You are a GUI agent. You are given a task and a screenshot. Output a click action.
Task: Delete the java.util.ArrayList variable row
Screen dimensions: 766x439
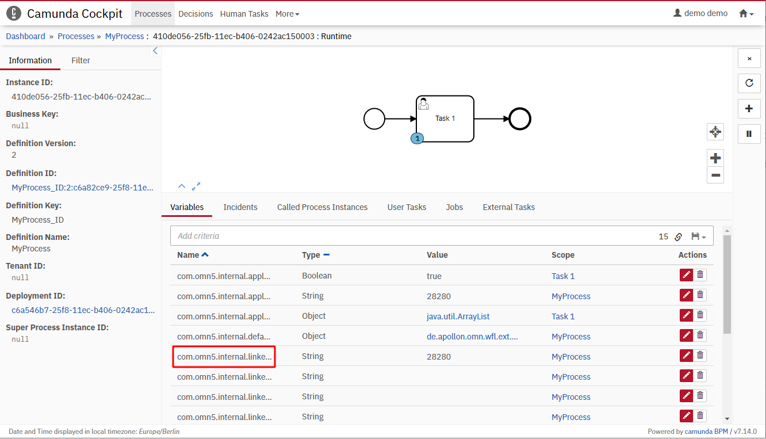(700, 316)
